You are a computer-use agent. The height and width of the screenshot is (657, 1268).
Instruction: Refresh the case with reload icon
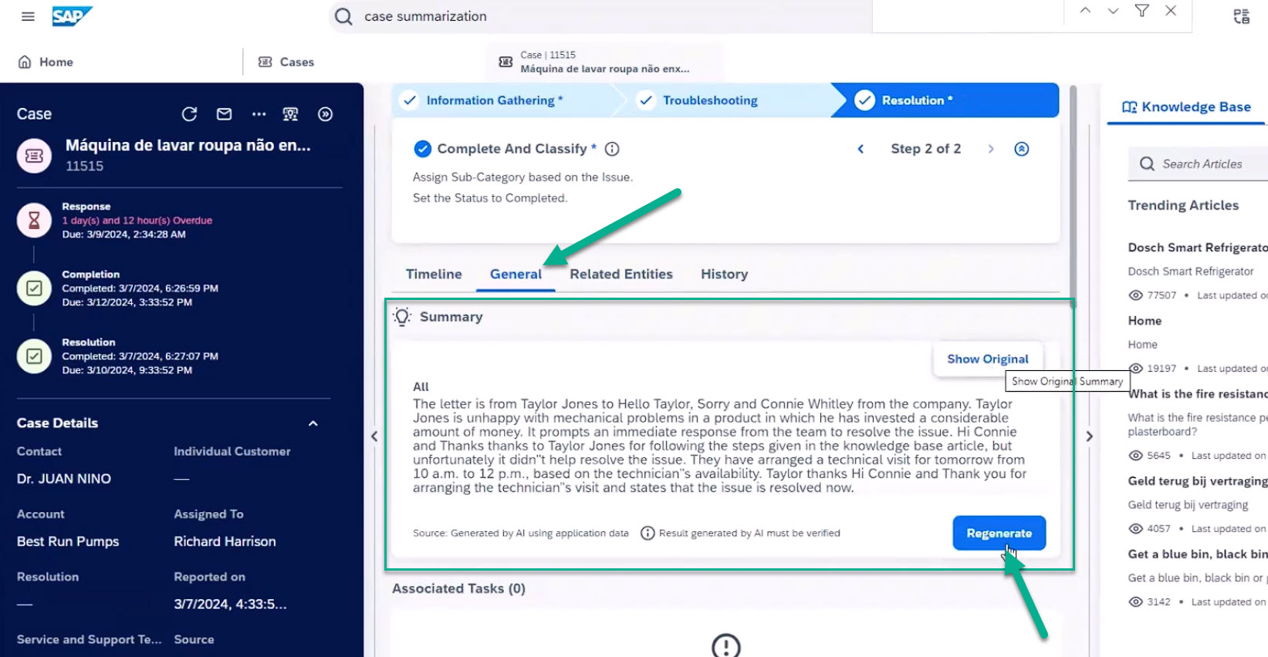[189, 114]
